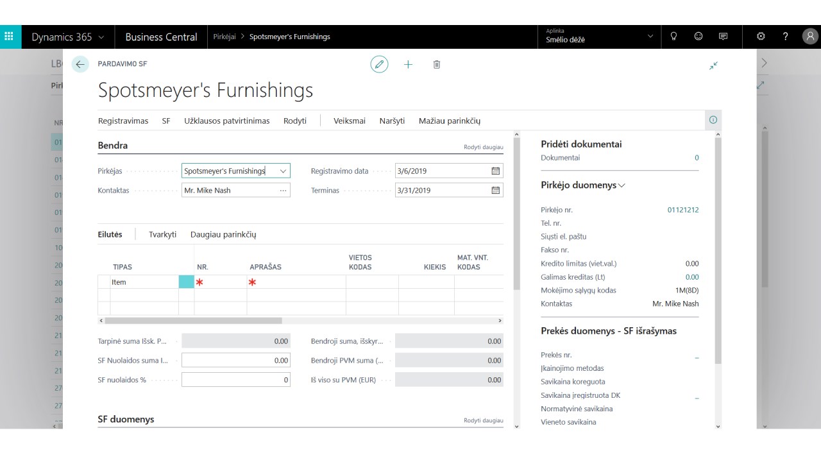The height and width of the screenshot is (462, 821).
Task: Open settings gear icon
Action: 761,37
